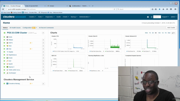Set chart time range to 30d

point(169,33)
